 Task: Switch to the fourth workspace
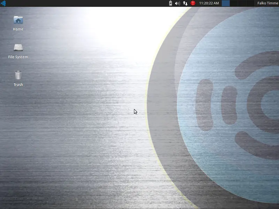pyautogui.click(x=250, y=3)
